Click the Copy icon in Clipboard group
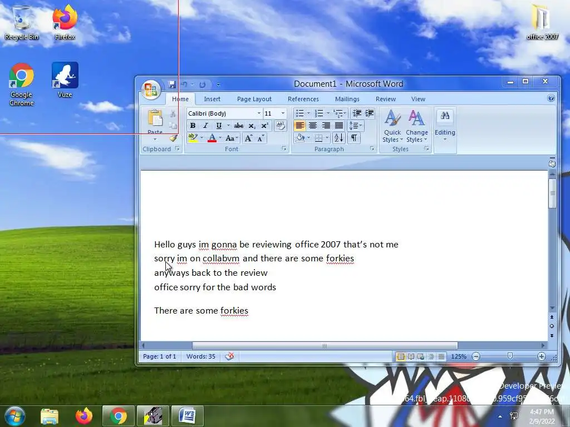This screenshot has height=427, width=570. click(173, 126)
